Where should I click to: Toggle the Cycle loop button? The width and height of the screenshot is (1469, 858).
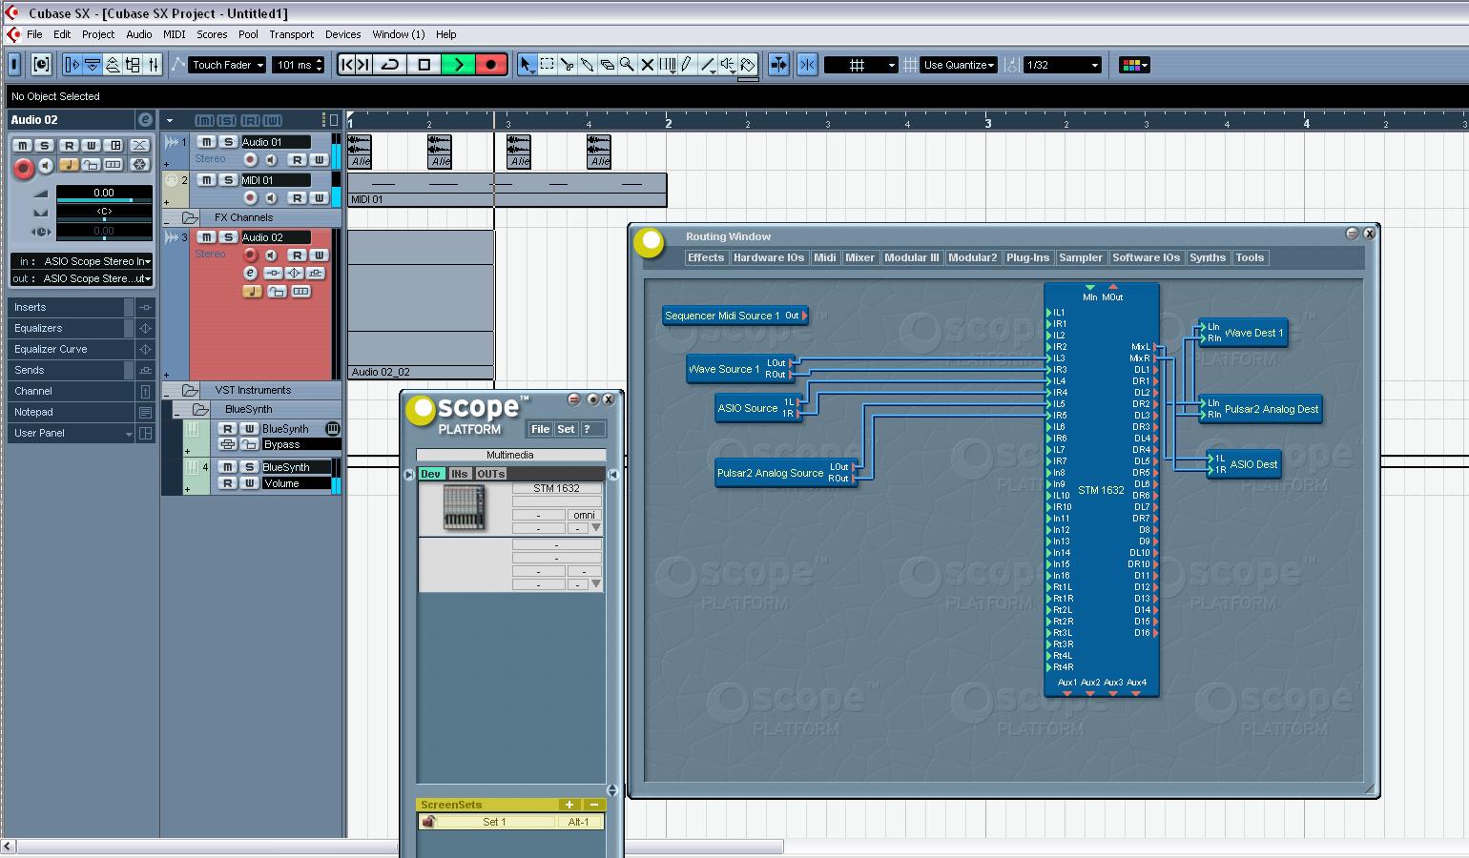390,65
